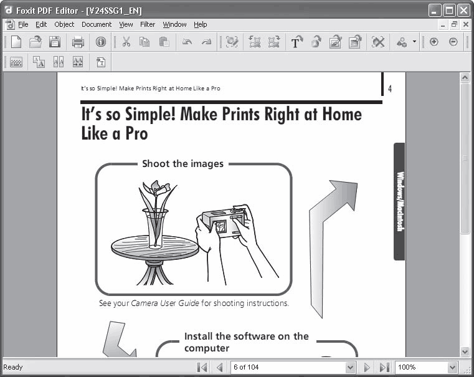Click the New document icon
474x377 pixels.
coord(16,42)
